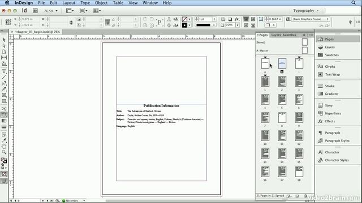Select the Gap tool

pos(4,58)
